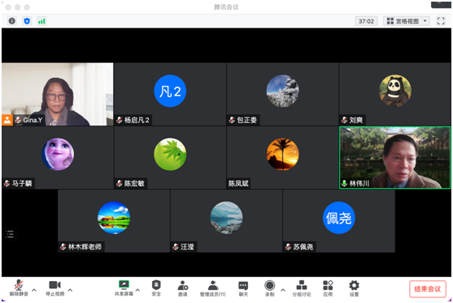Enter full screen mode

pyautogui.click(x=441, y=21)
